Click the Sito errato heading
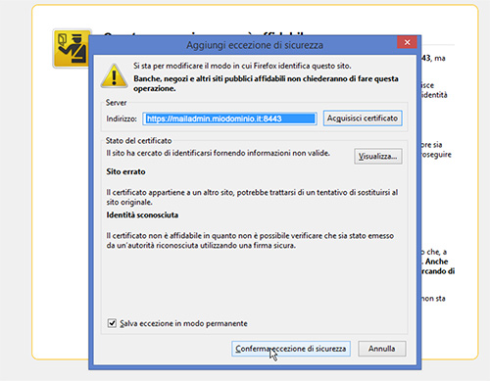Viewport: 490px width, 381px height. point(125,171)
